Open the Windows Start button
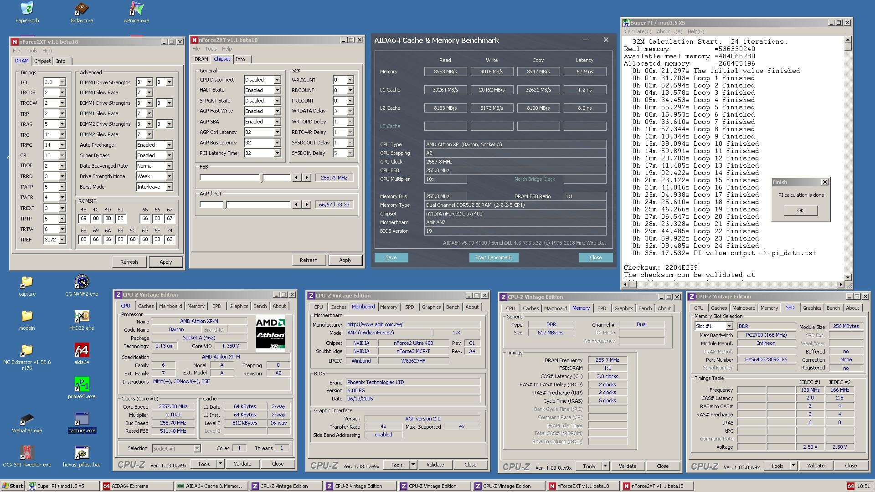 [12, 486]
